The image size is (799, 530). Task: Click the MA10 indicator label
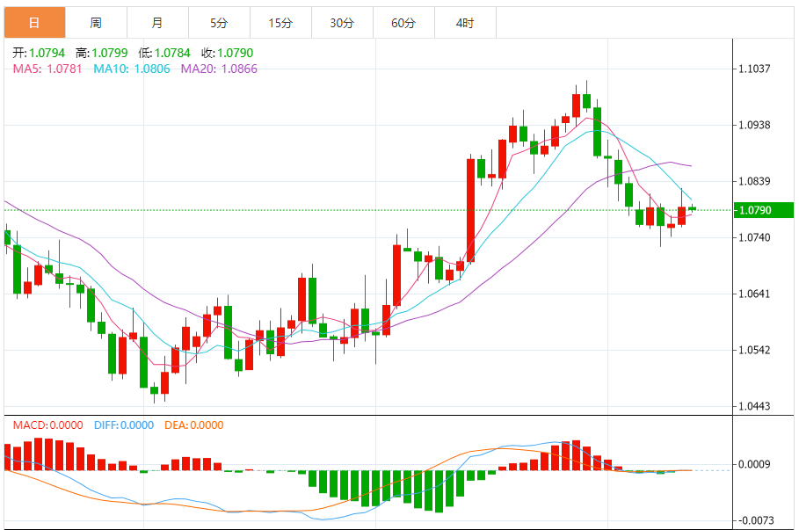[132, 69]
